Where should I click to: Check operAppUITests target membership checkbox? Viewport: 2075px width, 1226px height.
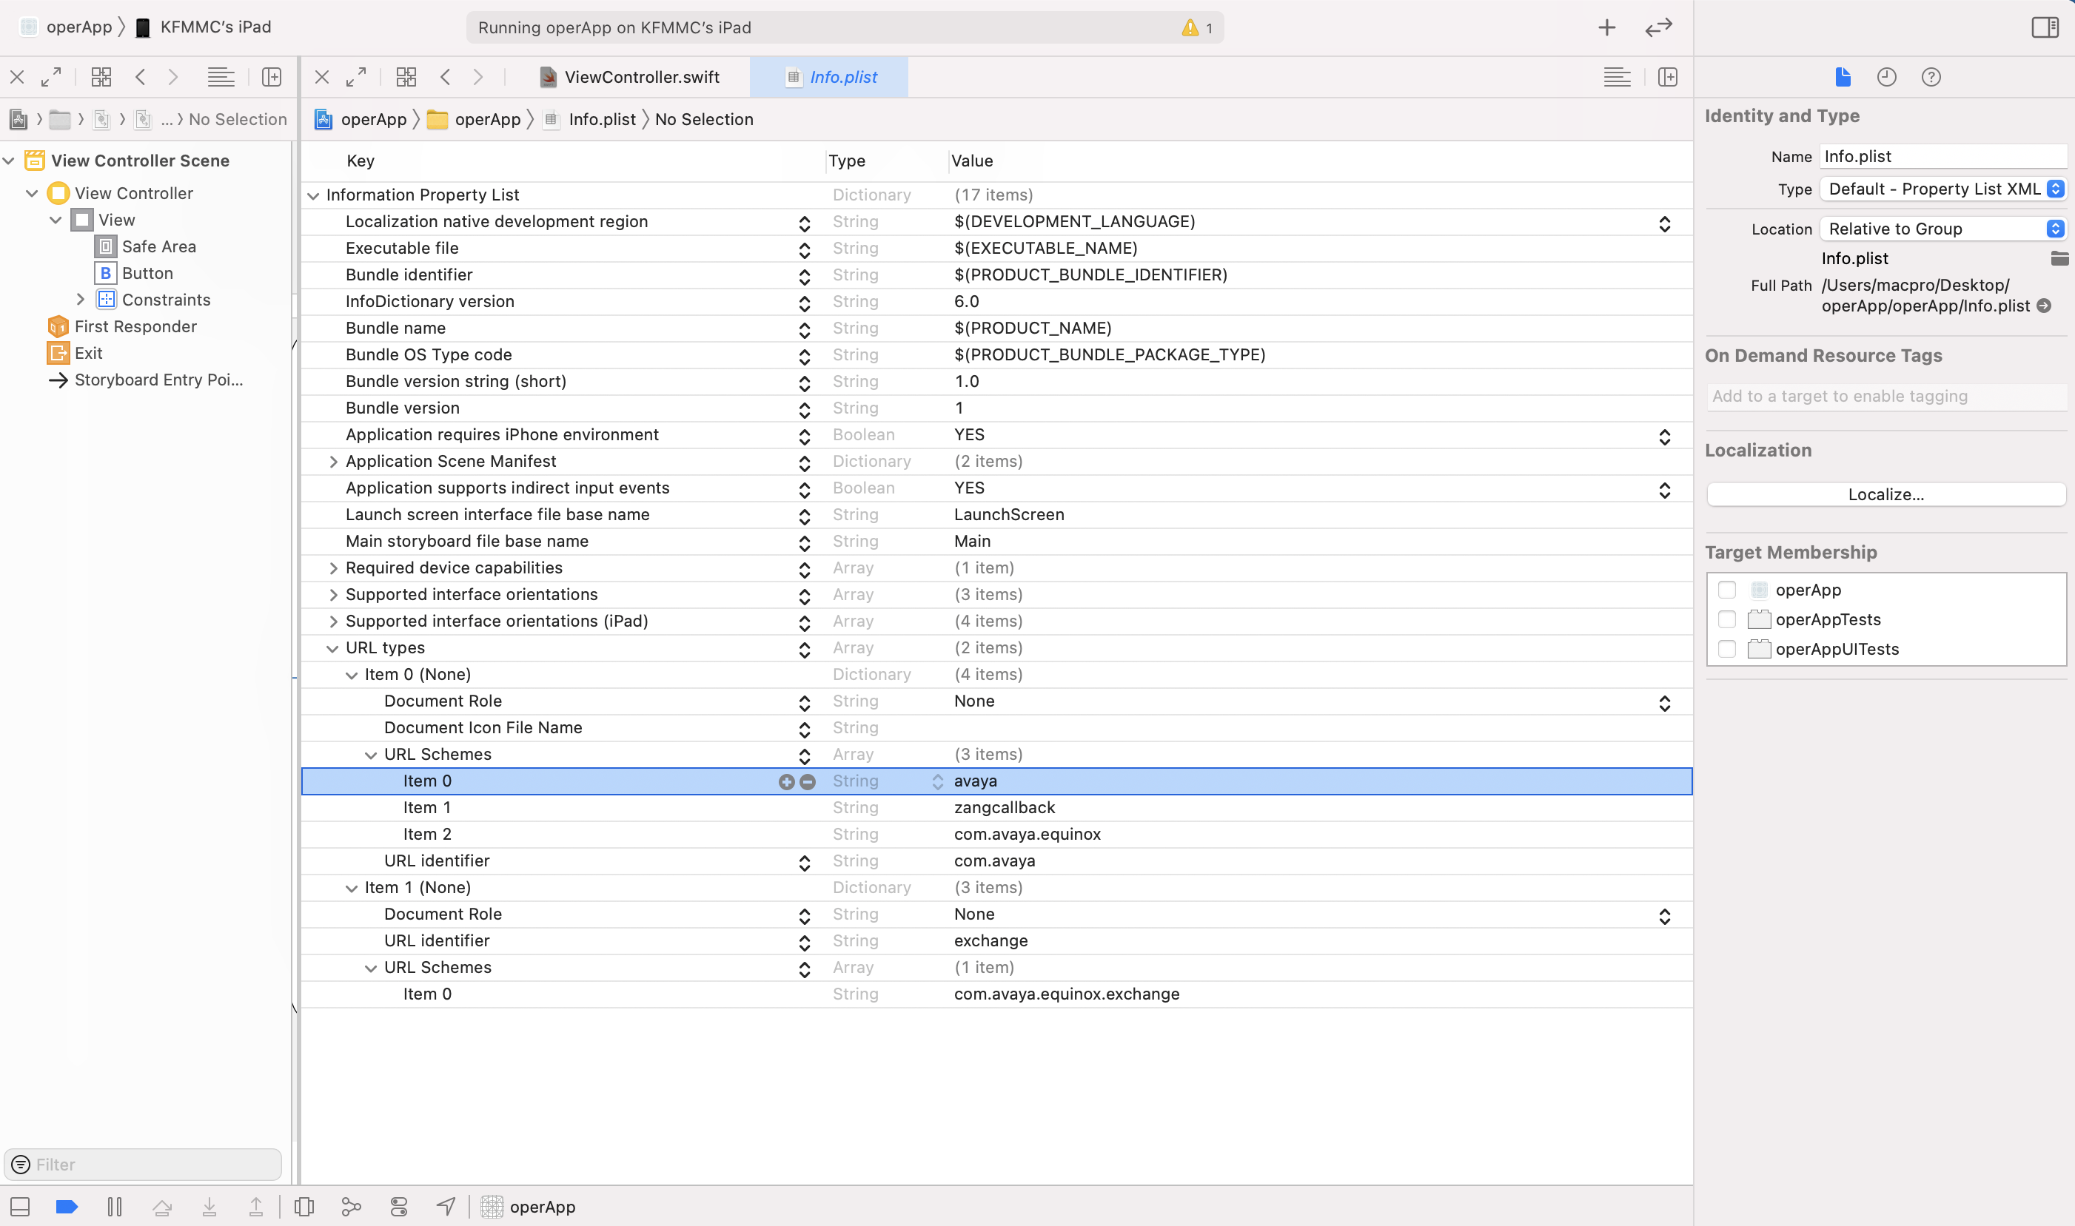[1726, 650]
